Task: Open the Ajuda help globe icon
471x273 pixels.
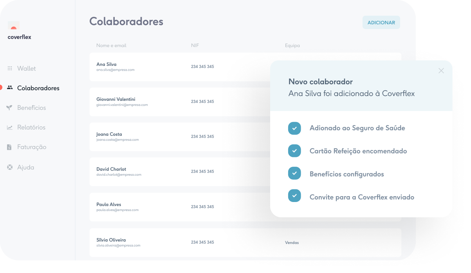Action: (10, 167)
